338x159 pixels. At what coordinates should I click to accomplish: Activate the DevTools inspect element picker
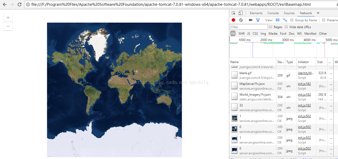point(233,13)
